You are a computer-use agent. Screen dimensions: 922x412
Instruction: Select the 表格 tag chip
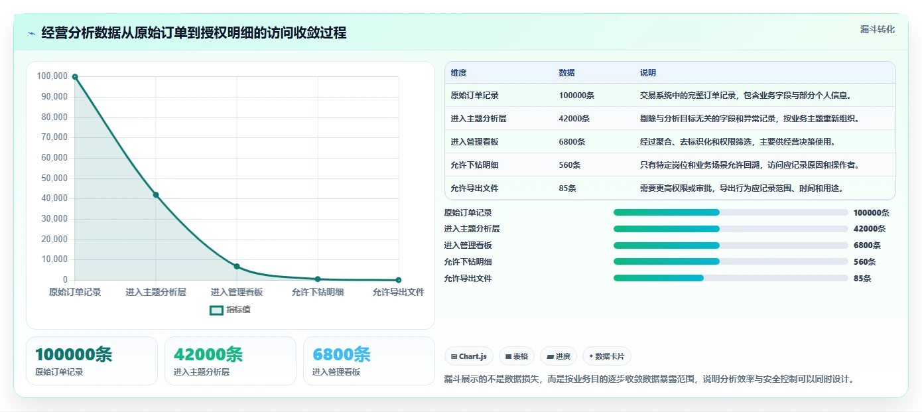pyautogui.click(x=517, y=356)
